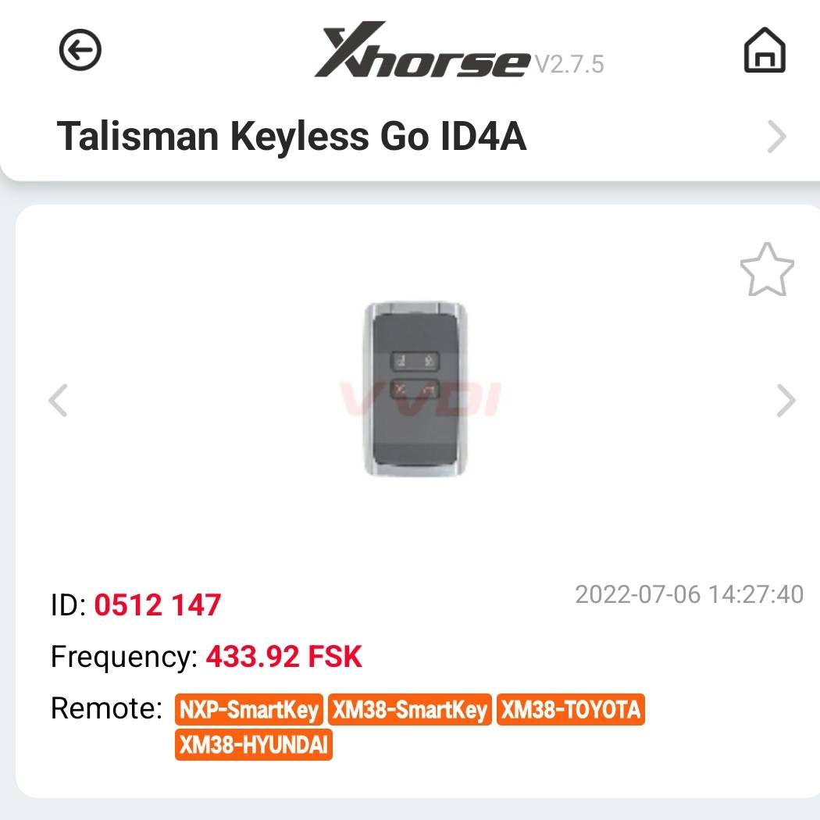Tap the back arrow icon

pyautogui.click(x=80, y=50)
